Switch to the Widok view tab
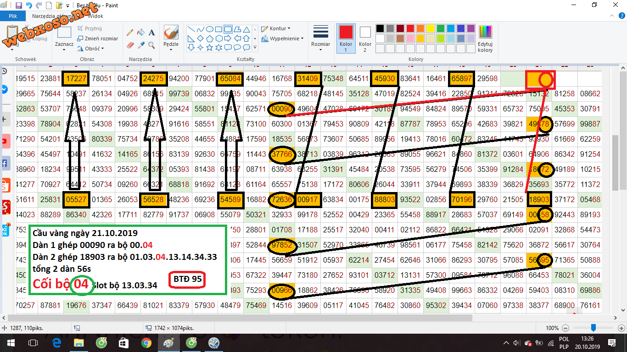This screenshot has height=352, width=627. (x=95, y=16)
